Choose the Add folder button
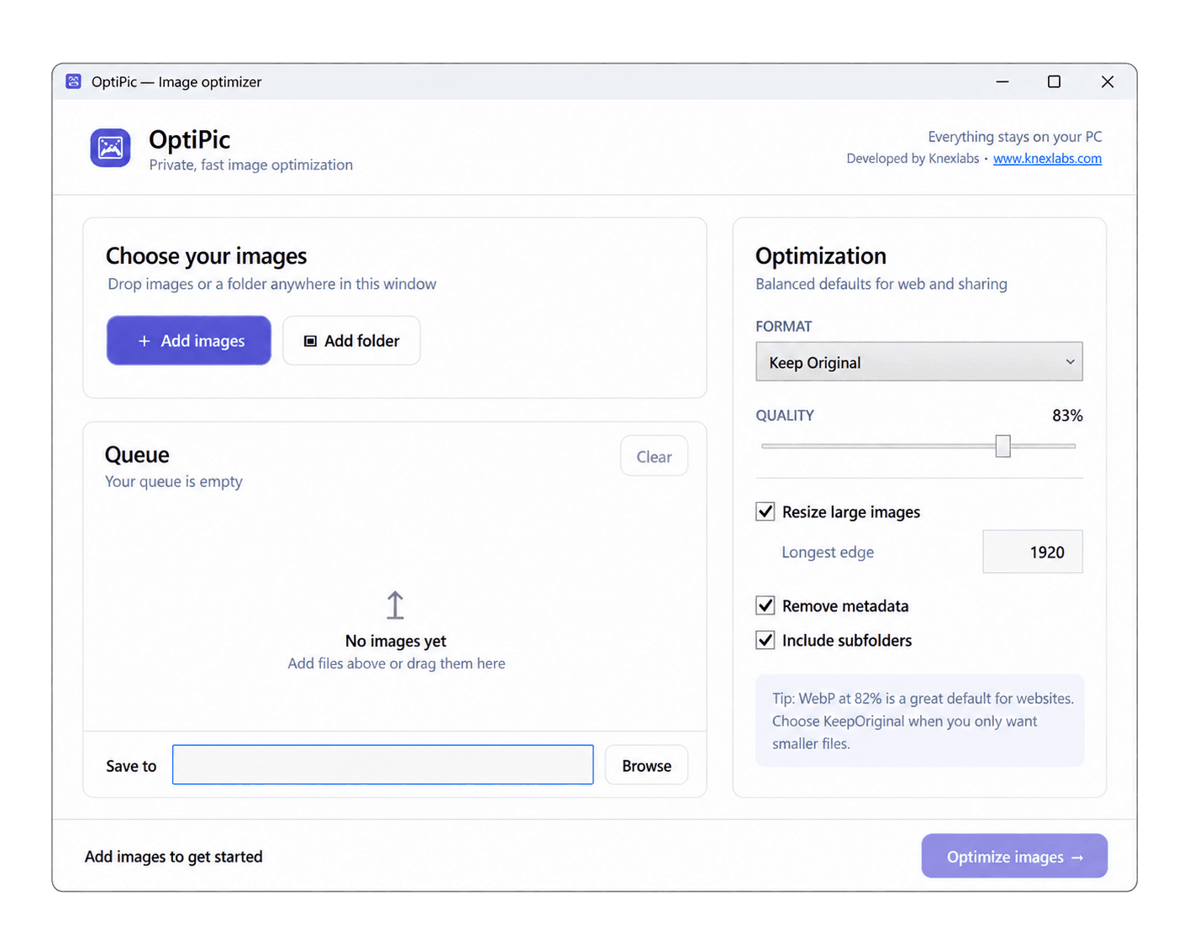Screen dimensions: 1189x933 click(x=351, y=340)
